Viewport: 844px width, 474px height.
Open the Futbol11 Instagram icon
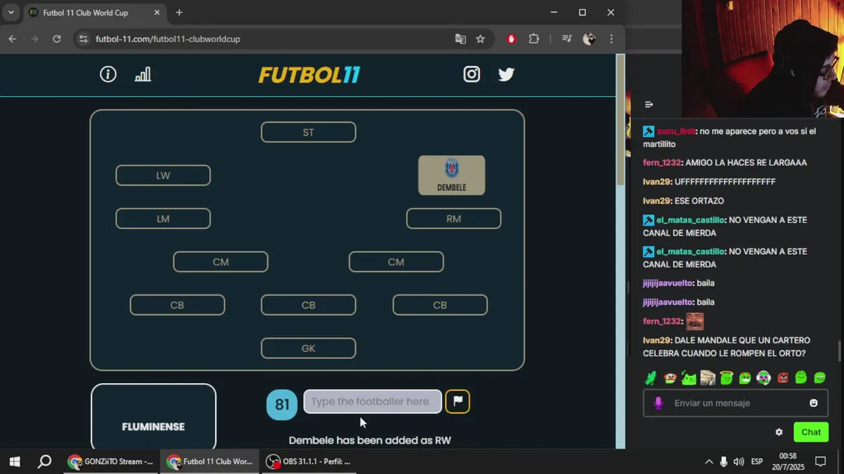[471, 74]
